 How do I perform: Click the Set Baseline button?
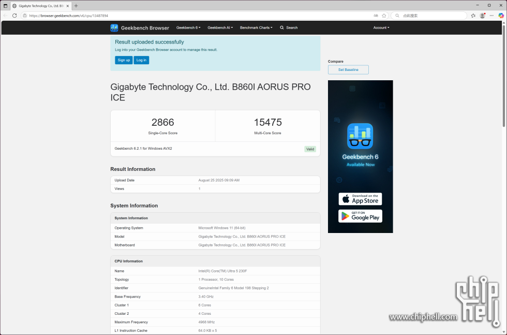coord(348,69)
